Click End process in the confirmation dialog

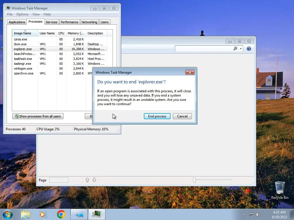tap(157, 116)
